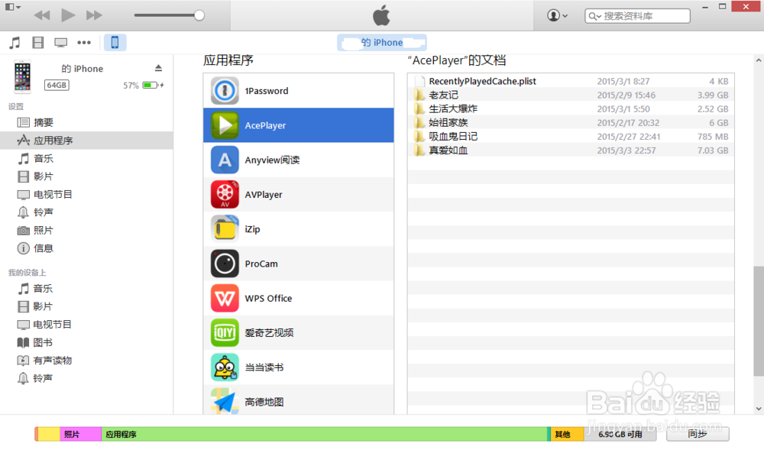Viewport: 764px width, 453px height.
Task: Select the RecentlyPlayedCache.plist file
Action: [x=571, y=81]
